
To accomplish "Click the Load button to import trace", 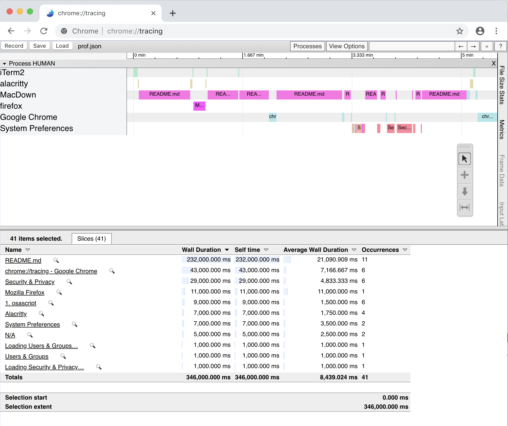I will 60,46.
